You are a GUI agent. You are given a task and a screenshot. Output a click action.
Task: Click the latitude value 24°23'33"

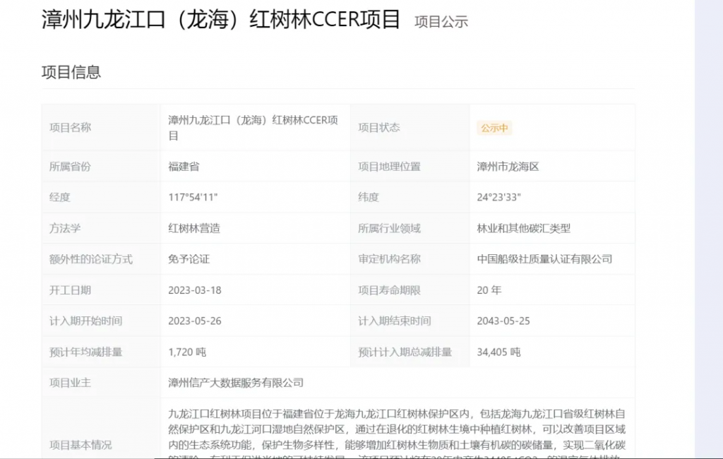click(498, 197)
